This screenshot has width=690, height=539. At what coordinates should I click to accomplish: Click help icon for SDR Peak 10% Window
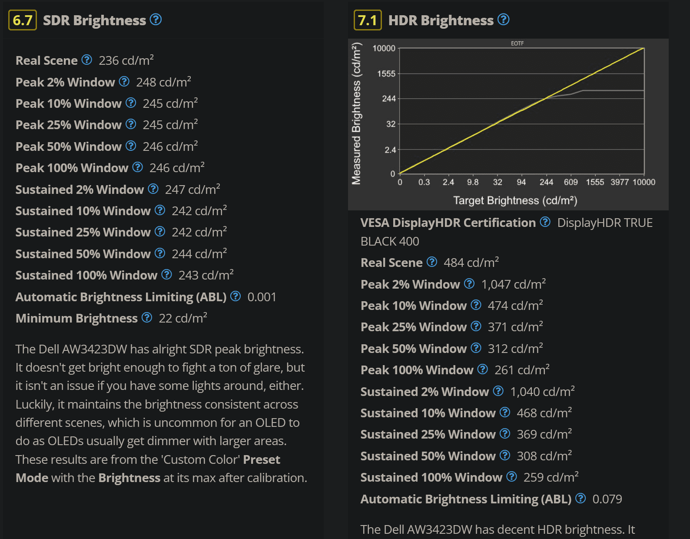tap(131, 103)
